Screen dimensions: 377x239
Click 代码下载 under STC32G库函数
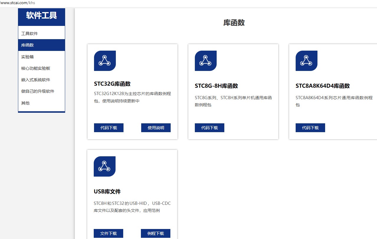point(109,128)
